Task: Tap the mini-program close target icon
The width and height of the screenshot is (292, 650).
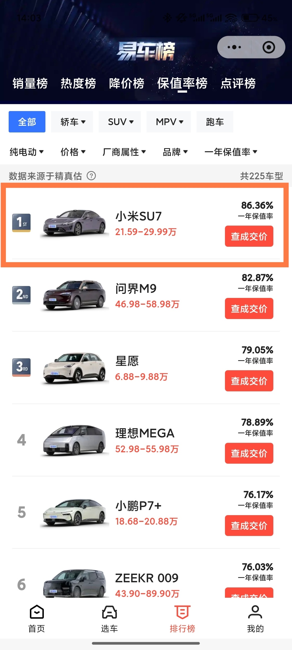Action: [x=268, y=47]
